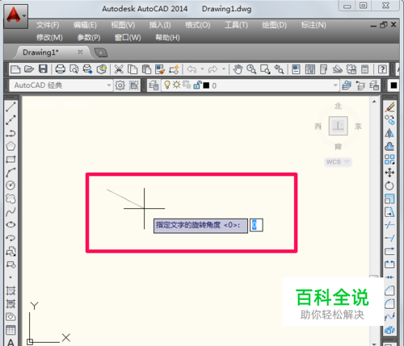This screenshot has height=346, width=404.
Task: Select the Ellipse draw tool
Action: (11, 224)
